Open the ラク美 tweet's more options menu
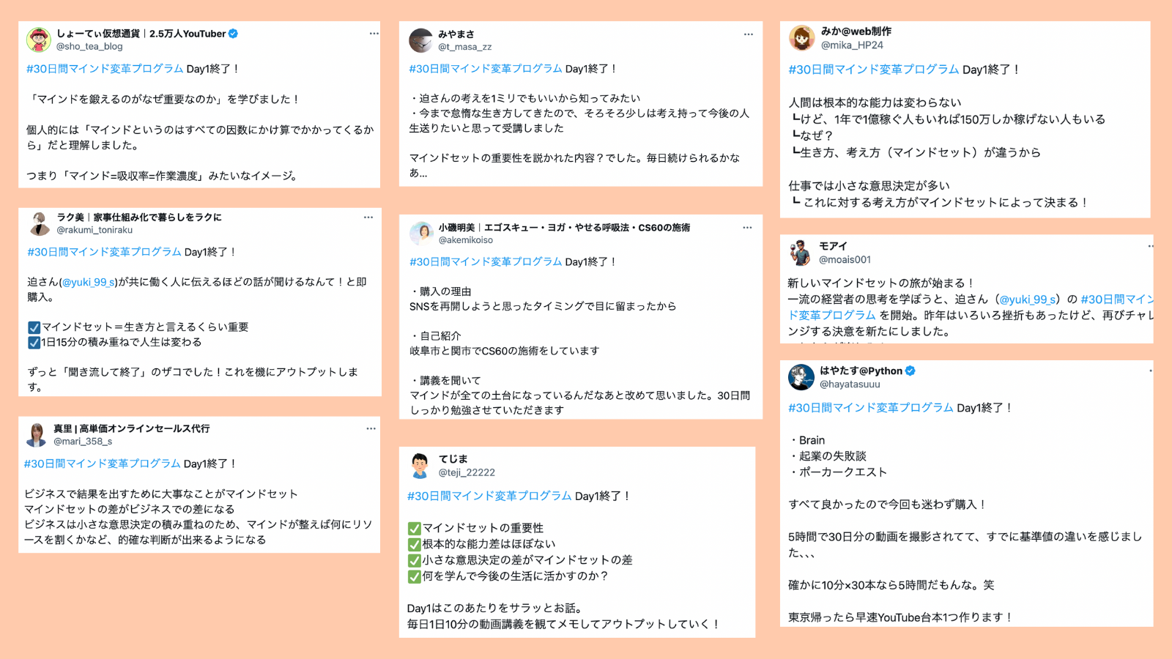 tap(368, 217)
